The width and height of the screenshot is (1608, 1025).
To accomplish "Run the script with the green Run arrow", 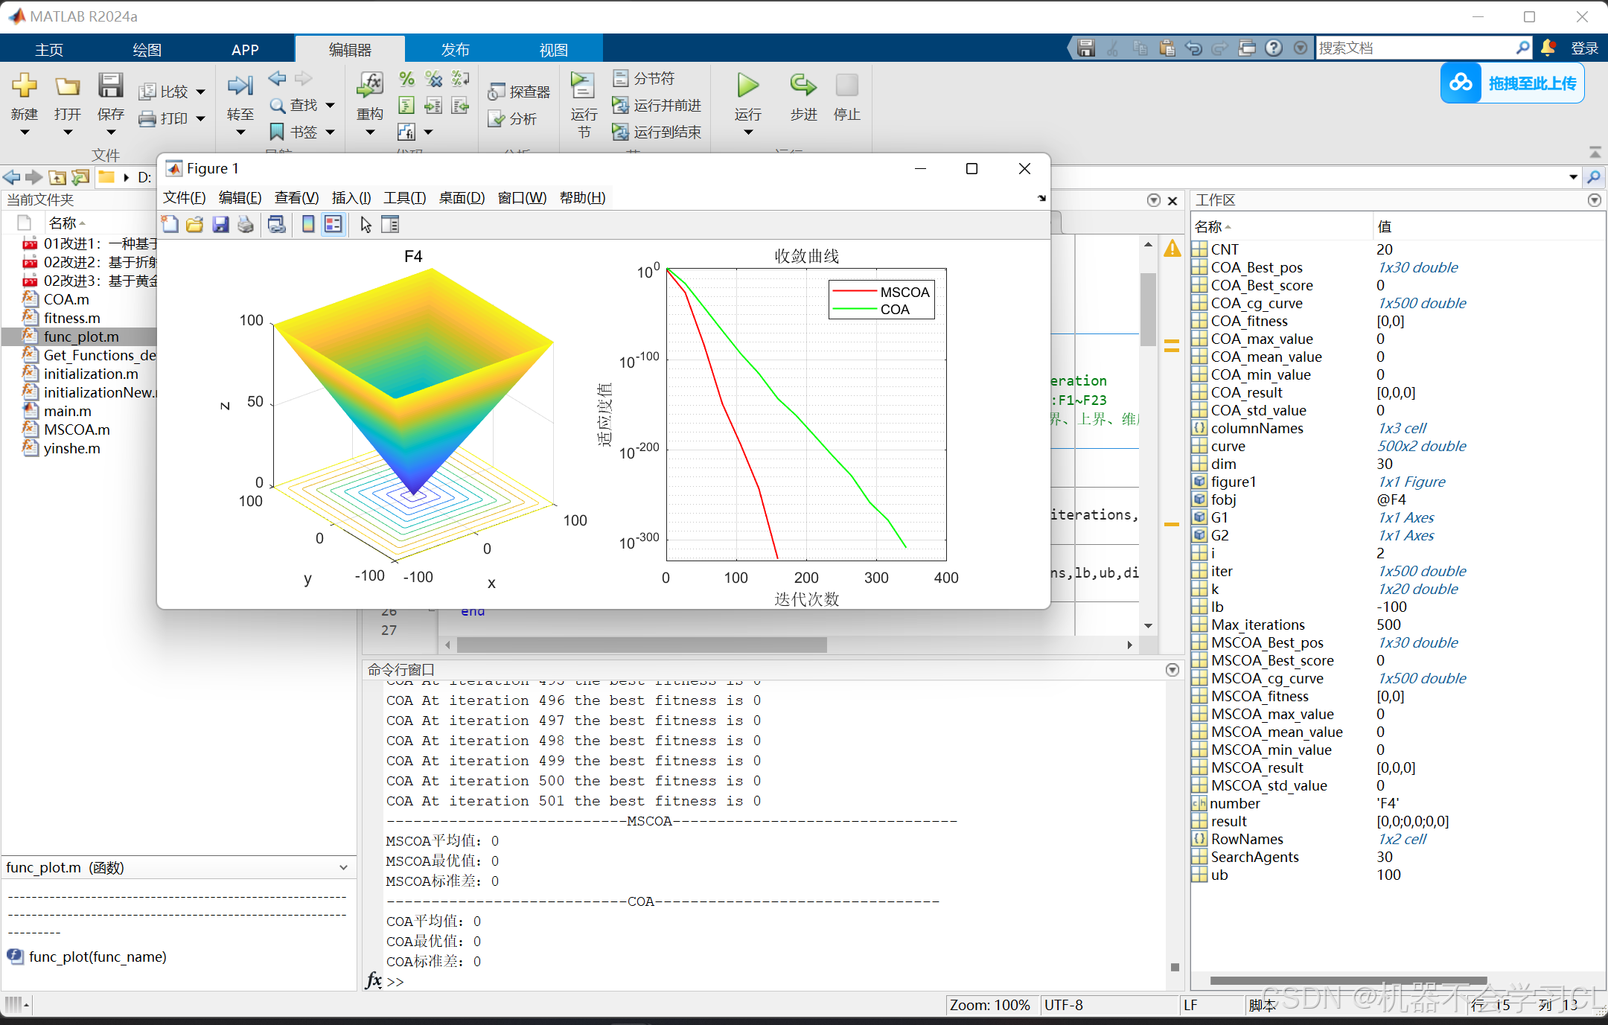I will point(747,85).
